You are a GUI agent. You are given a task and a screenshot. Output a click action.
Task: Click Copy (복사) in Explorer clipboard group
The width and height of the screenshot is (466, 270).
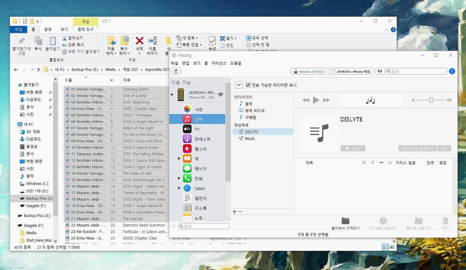(x=38, y=43)
